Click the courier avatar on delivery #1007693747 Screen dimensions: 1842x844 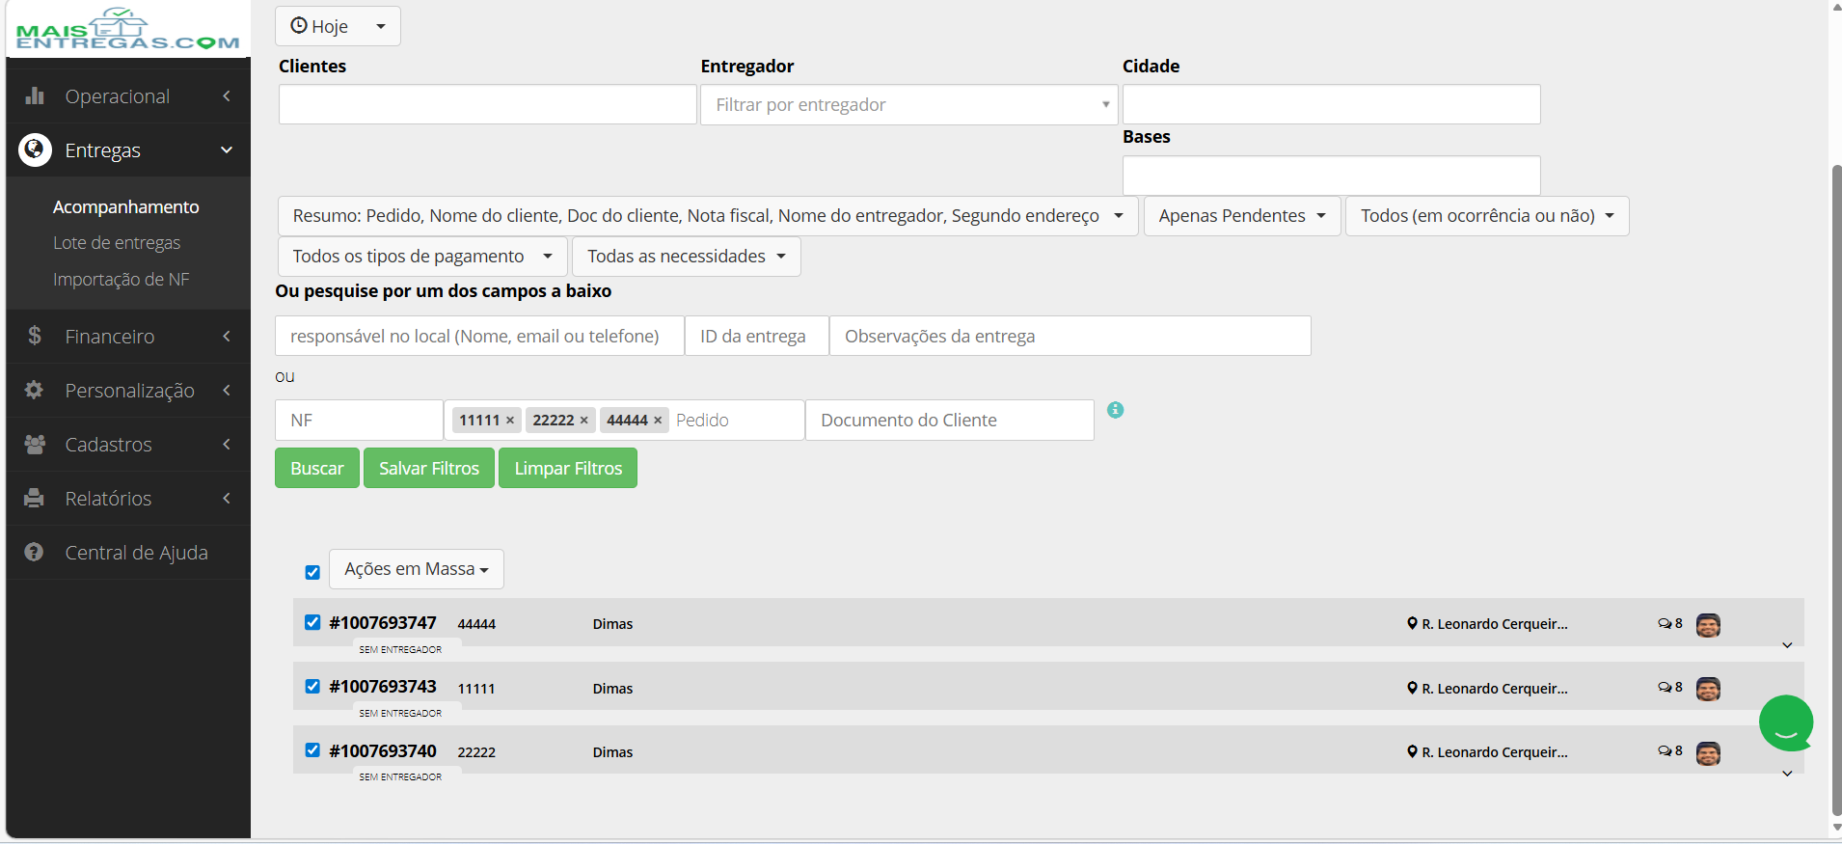coord(1708,625)
